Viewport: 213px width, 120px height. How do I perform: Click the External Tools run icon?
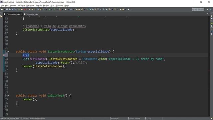click(60, 9)
